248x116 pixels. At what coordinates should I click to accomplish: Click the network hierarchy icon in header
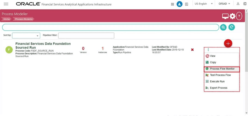pyautogui.click(x=238, y=4)
